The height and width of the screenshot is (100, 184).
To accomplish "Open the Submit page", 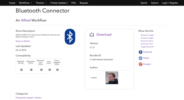I will tap(155, 3).
